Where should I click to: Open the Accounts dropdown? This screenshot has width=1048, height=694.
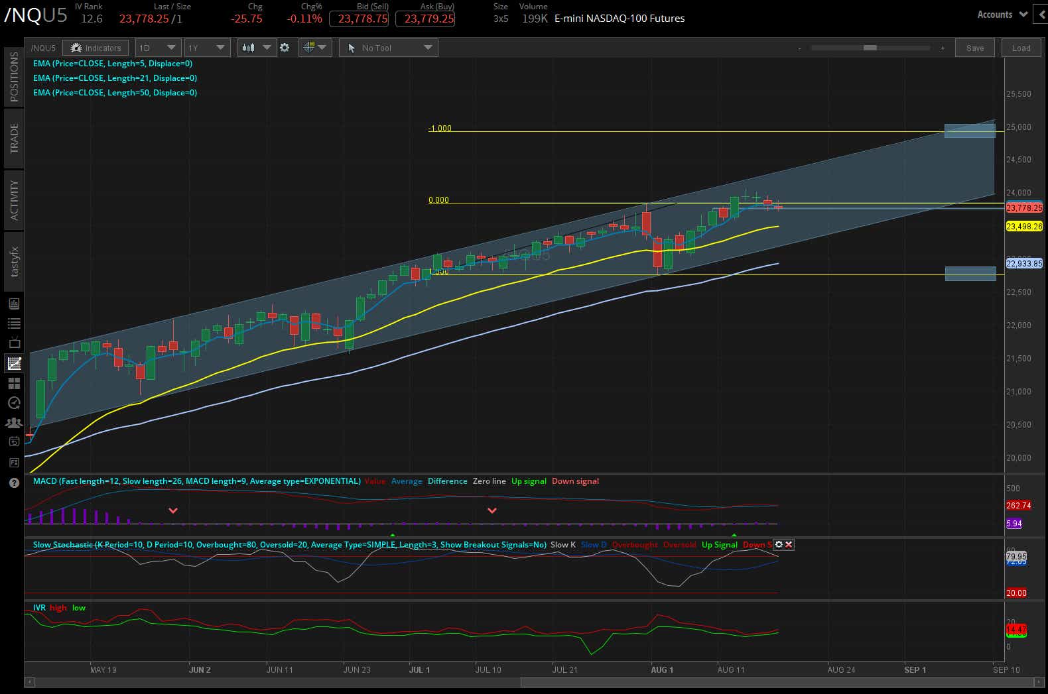(x=1002, y=14)
